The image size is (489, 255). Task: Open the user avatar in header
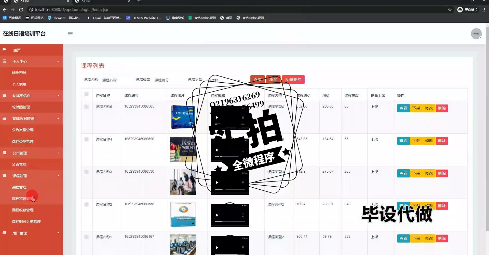pyautogui.click(x=476, y=34)
